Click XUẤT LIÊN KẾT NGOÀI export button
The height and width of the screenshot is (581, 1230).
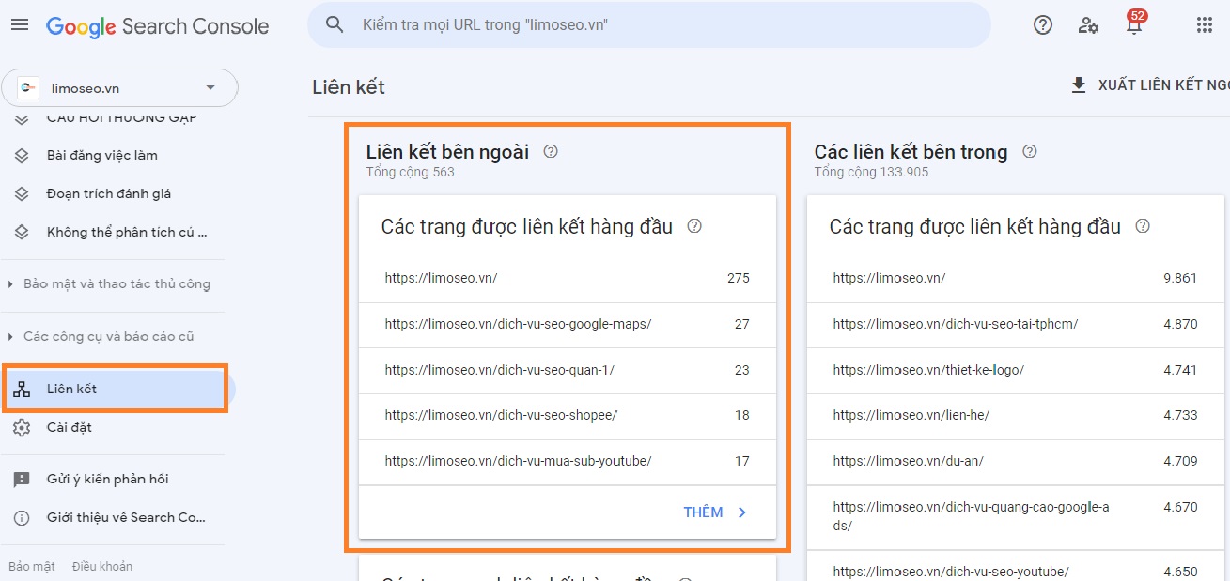click(1150, 85)
